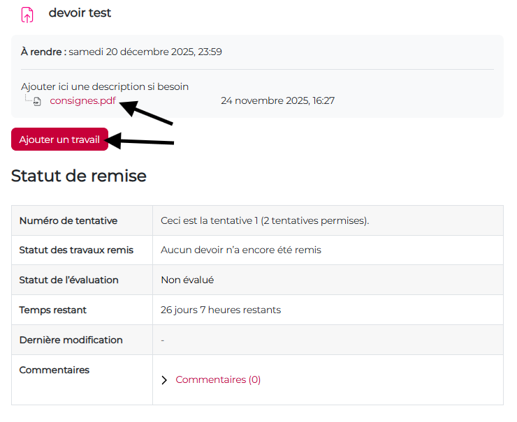This screenshot has height=422, width=517.
Task: Open the Commentaires (0) link
Action: 218,379
